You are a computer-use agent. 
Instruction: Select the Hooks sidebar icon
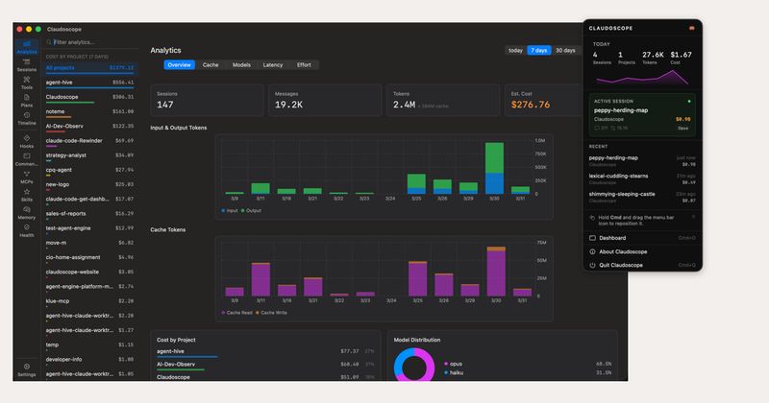click(x=27, y=139)
